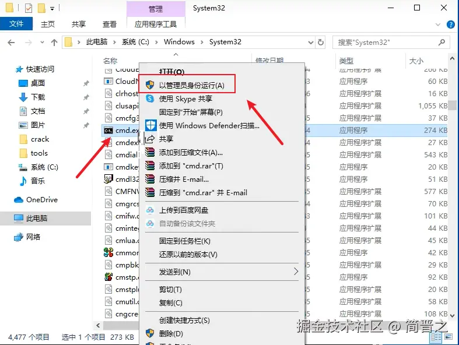Restore previous versions (还原以前的版本)
Viewport: 459px width, 345px height.
(188, 255)
